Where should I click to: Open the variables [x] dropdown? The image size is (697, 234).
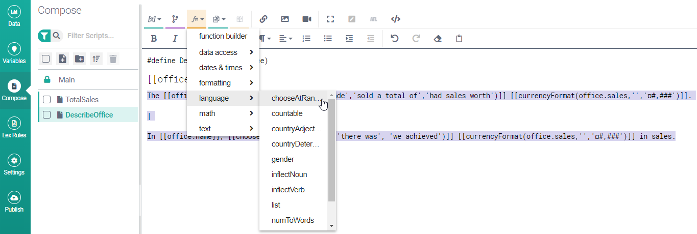click(x=154, y=19)
